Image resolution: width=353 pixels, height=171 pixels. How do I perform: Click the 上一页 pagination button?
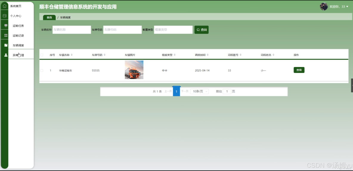tap(168, 91)
